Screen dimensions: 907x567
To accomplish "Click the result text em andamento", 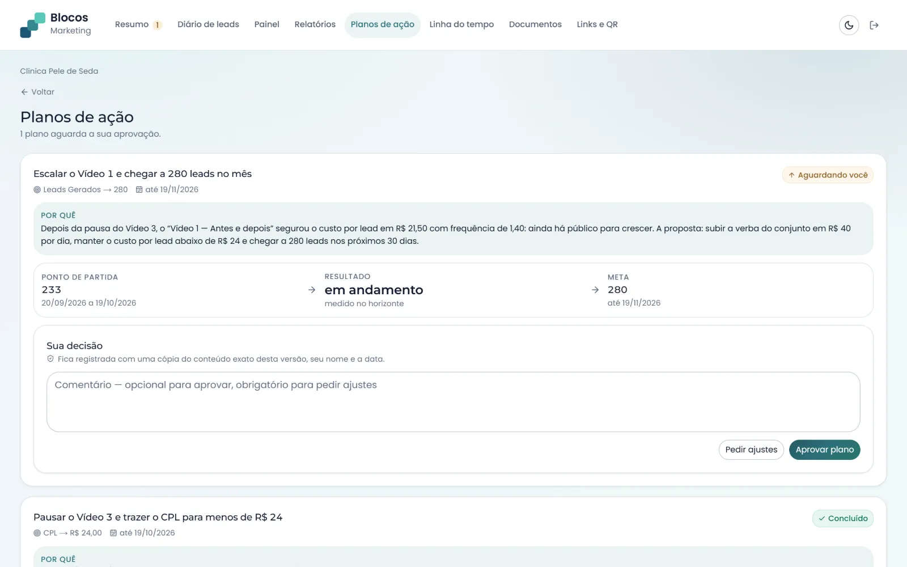I will click(x=374, y=290).
